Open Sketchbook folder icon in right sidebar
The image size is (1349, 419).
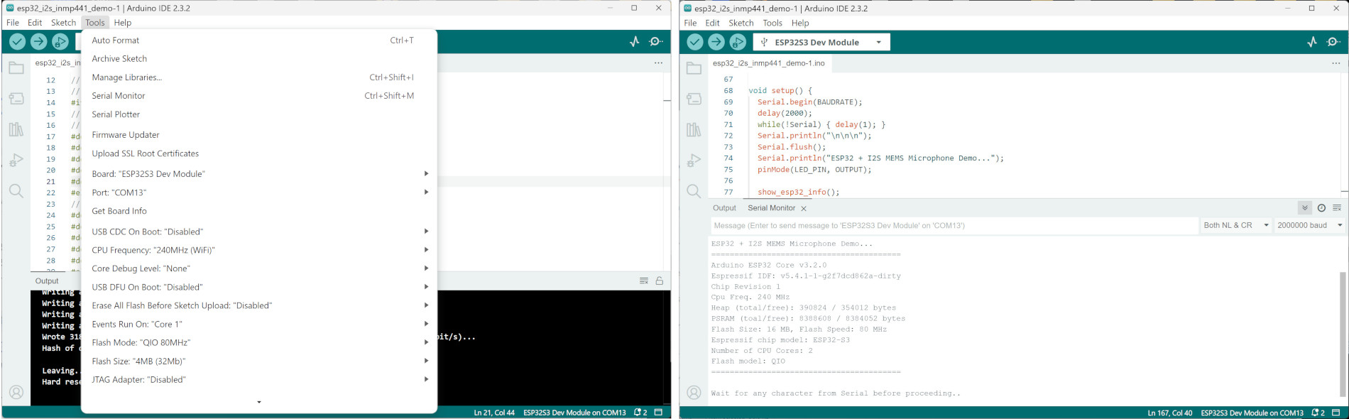pos(694,68)
